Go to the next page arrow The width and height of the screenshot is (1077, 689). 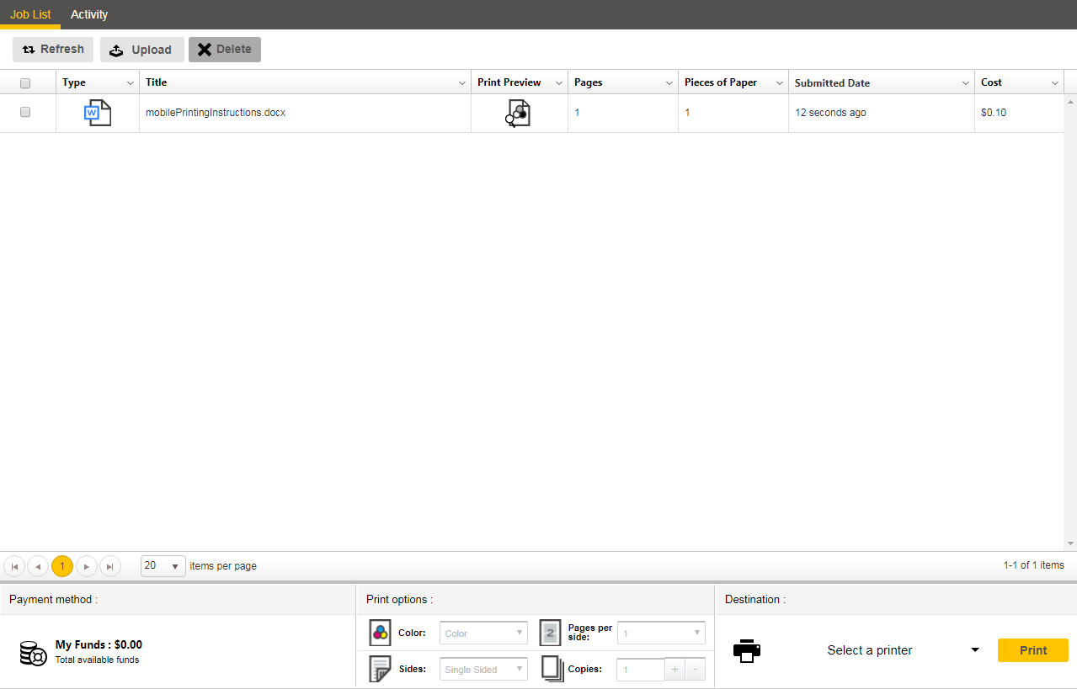87,566
